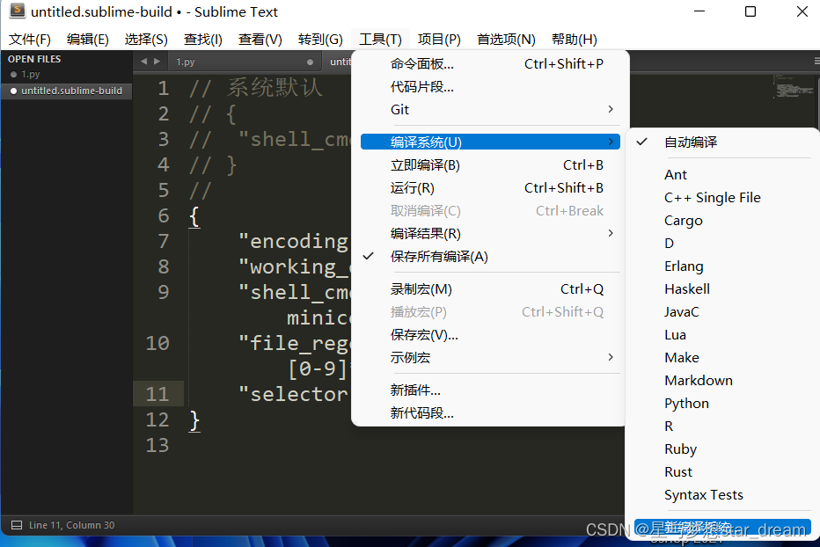Viewport: 820px width, 547px height.
Task: Select 1.py under OPEN FILES
Action: pos(32,77)
